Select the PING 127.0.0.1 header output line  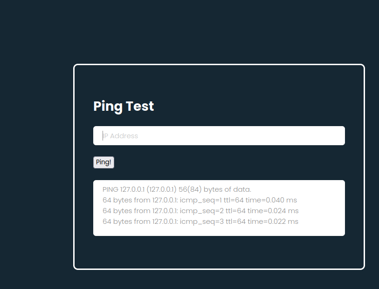tap(177, 189)
